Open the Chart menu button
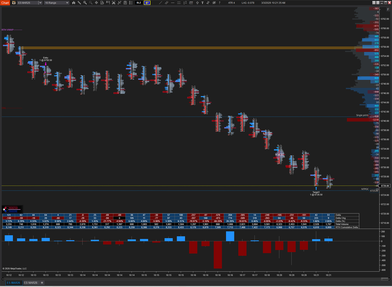Viewport: 392px width, 287px height. (5, 3)
